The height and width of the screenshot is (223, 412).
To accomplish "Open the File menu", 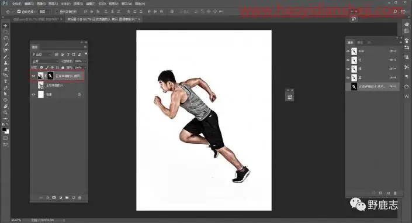I will tap(16, 4).
